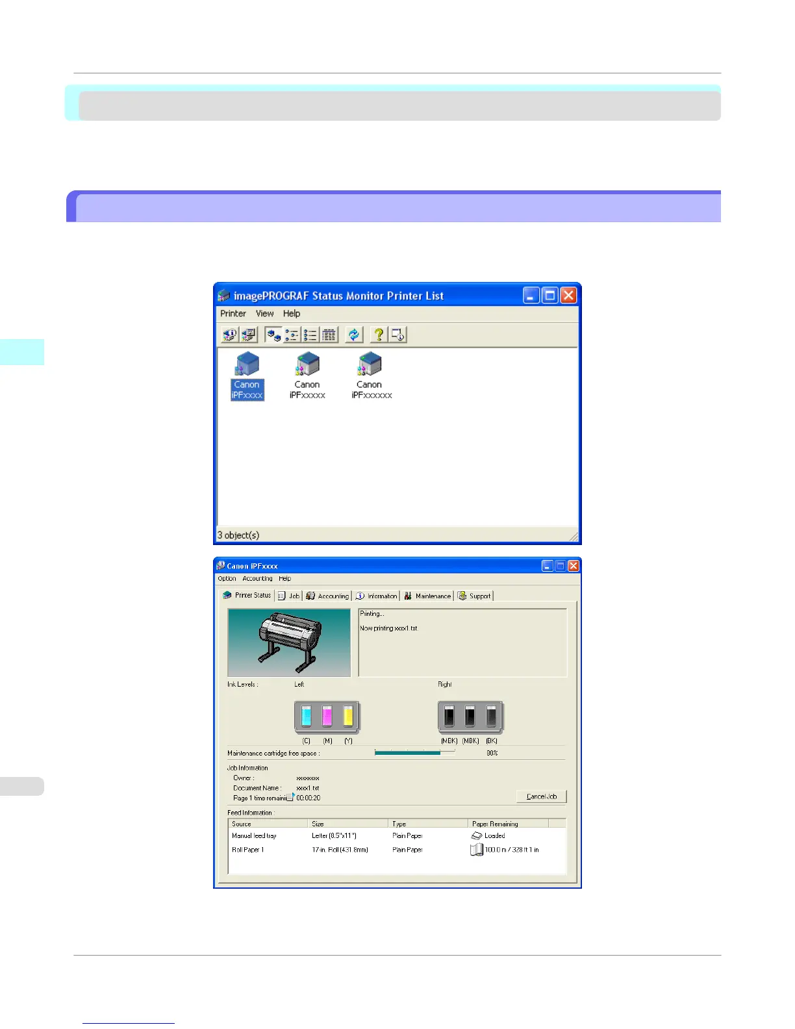Viewport: 795px width, 1029px height.
Task: Click the Type column header
Action: point(428,823)
